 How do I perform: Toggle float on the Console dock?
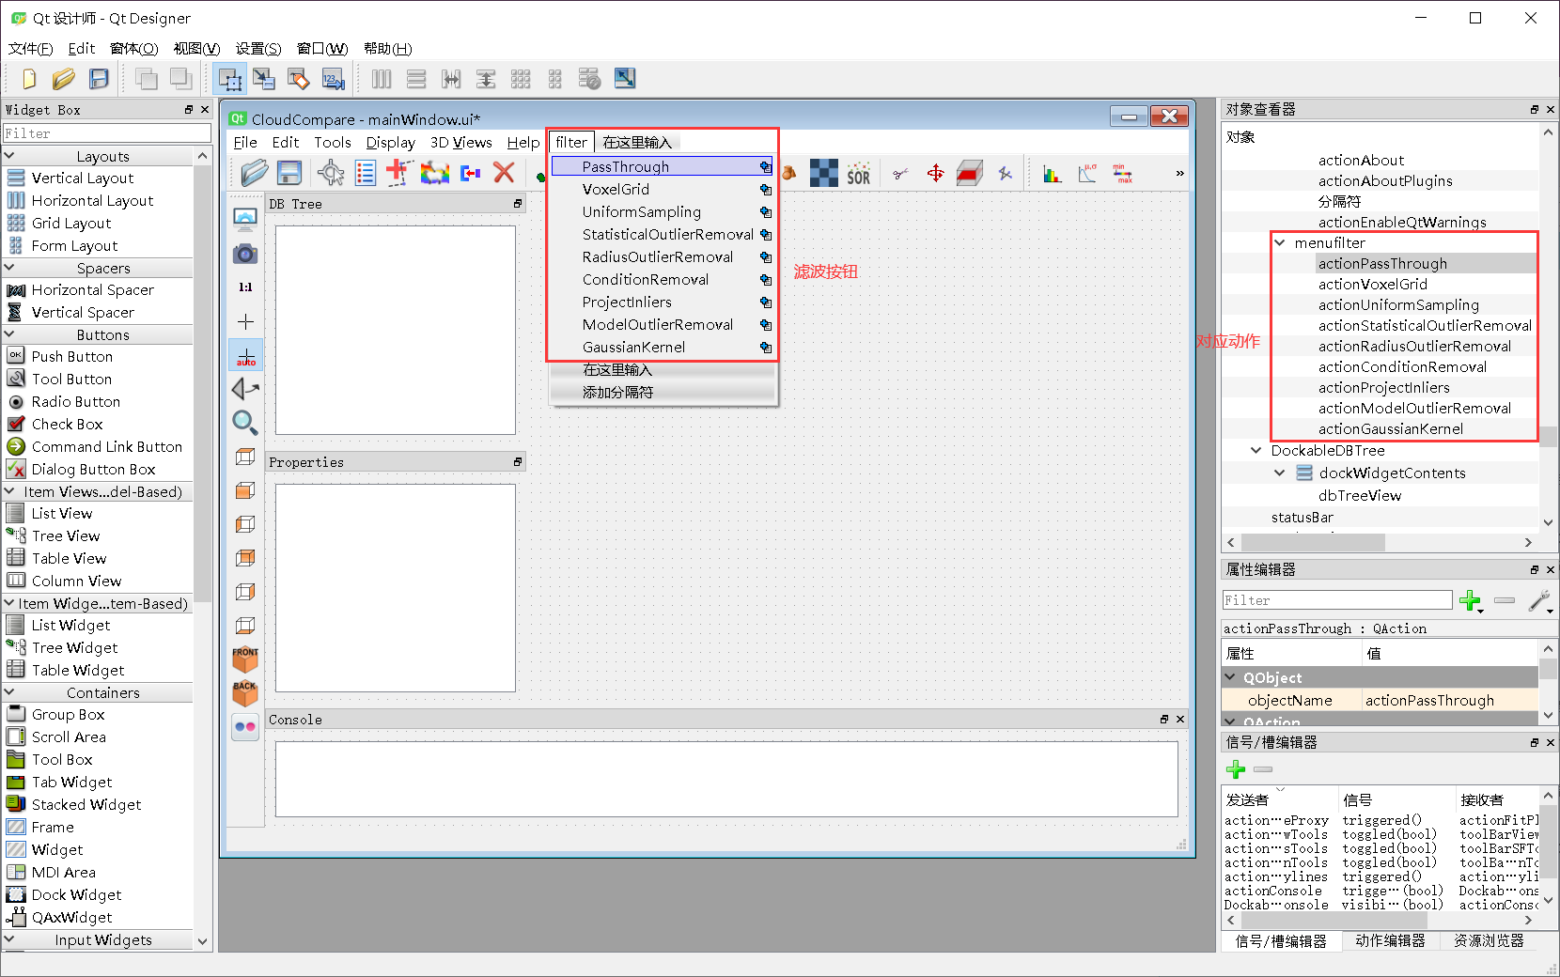(1163, 720)
